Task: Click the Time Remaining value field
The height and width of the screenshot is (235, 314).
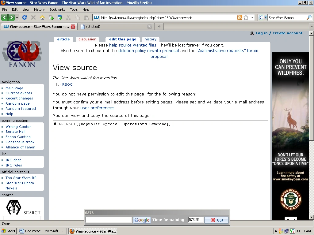Action: [x=196, y=220]
